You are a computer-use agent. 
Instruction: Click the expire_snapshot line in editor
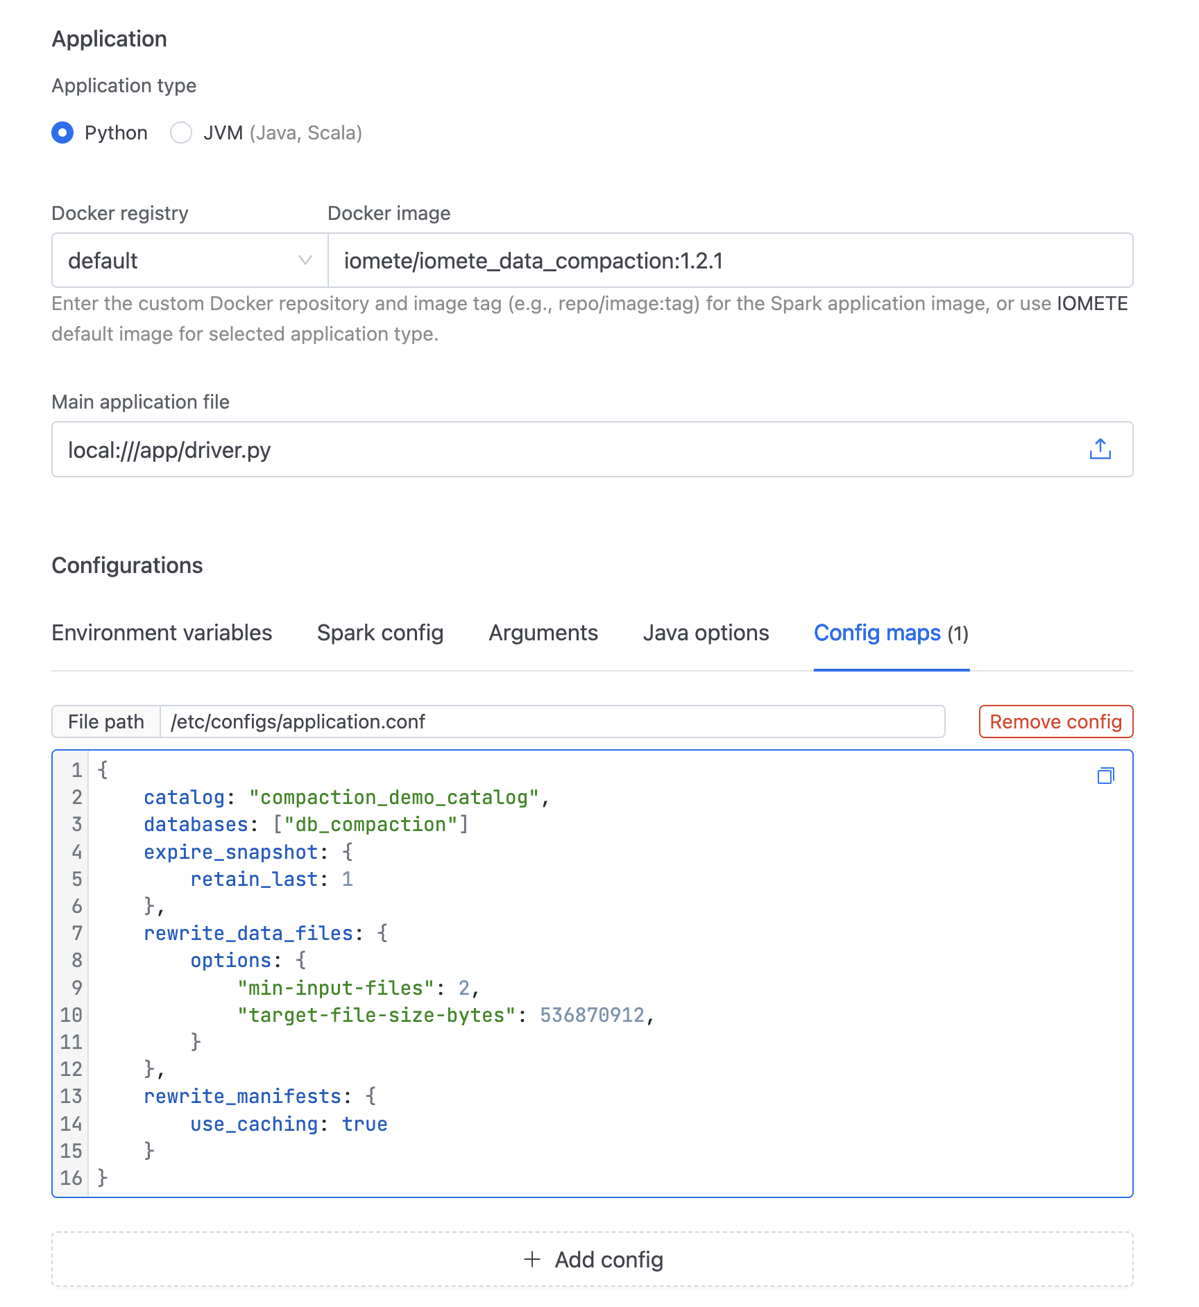[248, 852]
